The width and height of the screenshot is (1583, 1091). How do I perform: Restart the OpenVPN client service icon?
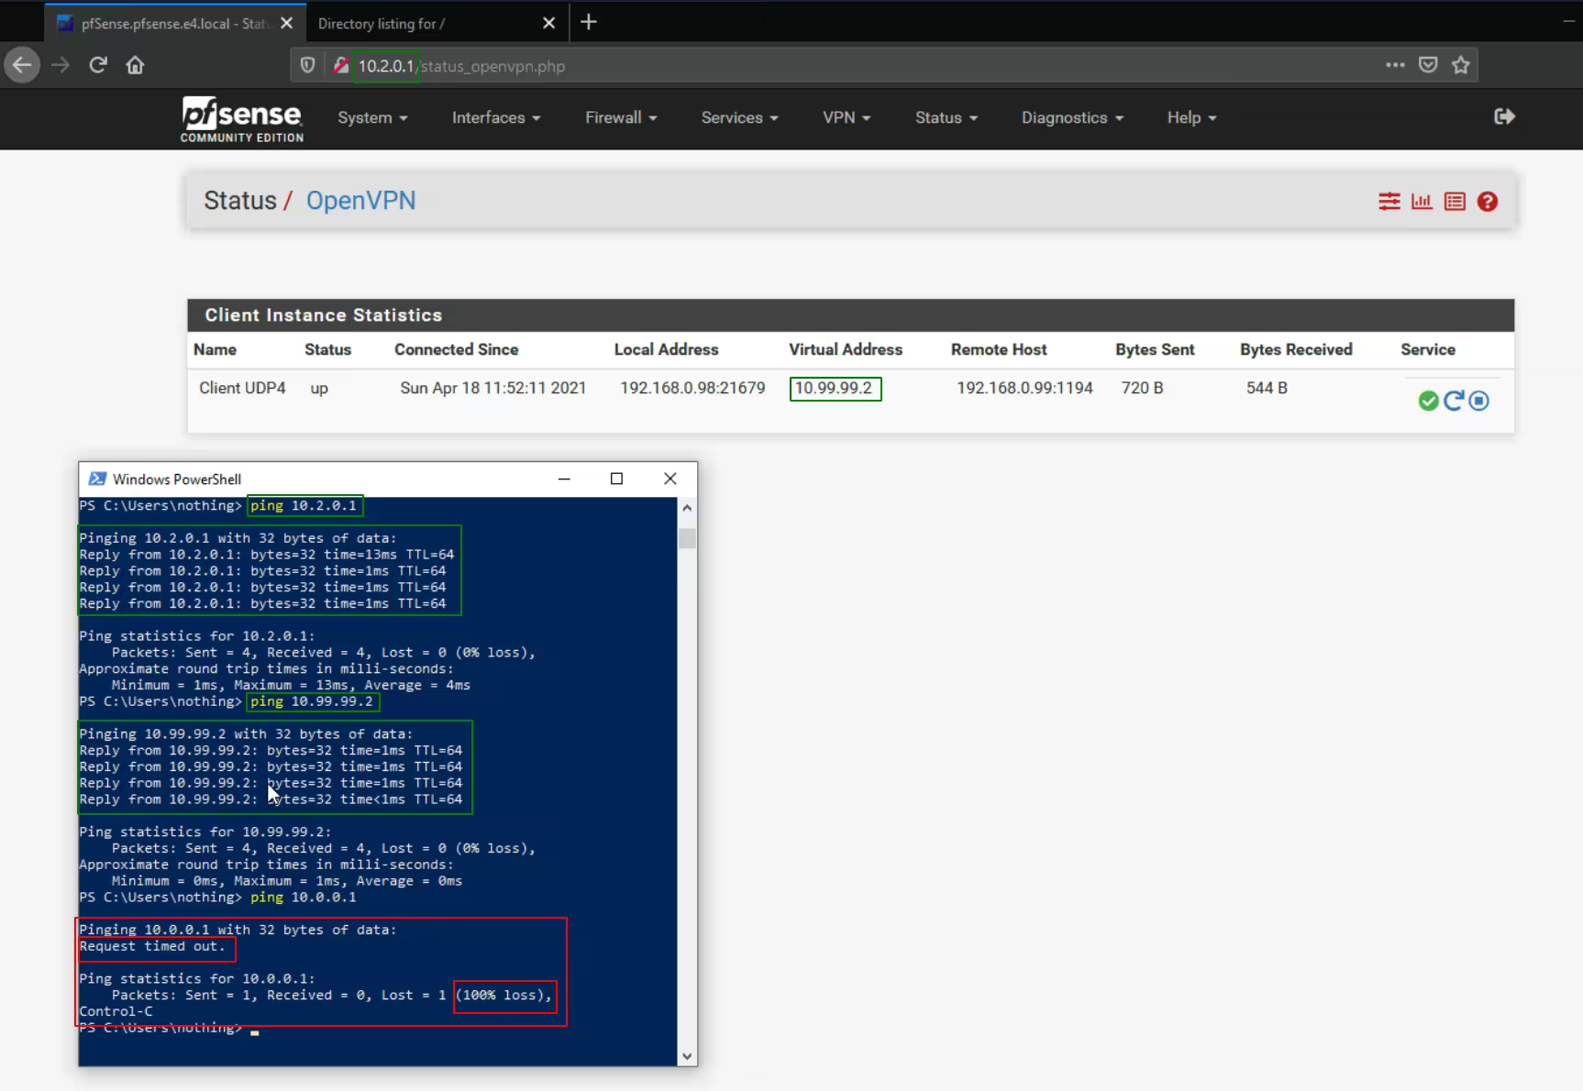tap(1454, 401)
